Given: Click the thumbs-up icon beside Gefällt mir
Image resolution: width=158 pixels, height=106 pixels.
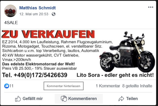Looking at the screenshot, I should (18, 99).
